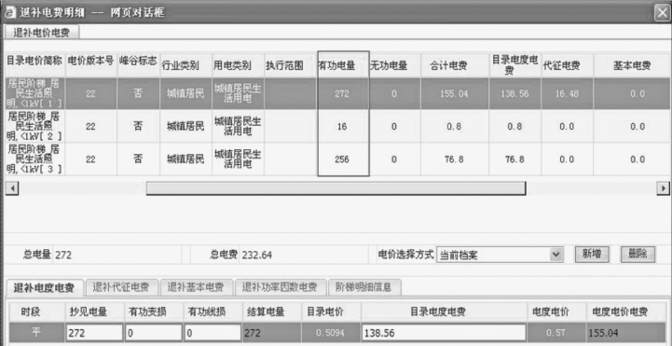Open the 电价选择方式 dropdown arrow

(x=555, y=255)
